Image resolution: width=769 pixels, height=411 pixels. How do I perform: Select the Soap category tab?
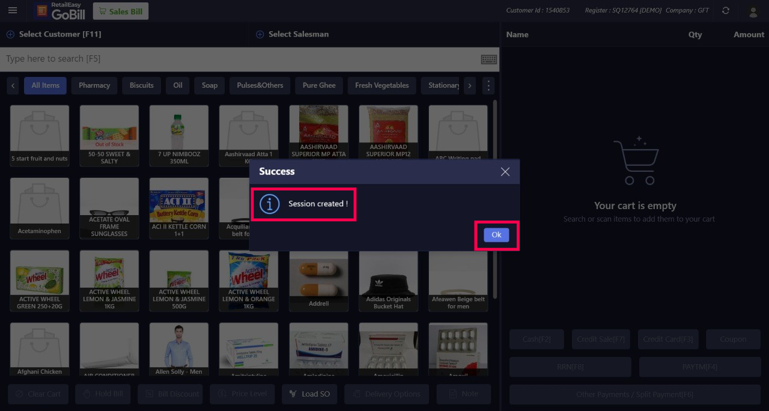click(210, 85)
